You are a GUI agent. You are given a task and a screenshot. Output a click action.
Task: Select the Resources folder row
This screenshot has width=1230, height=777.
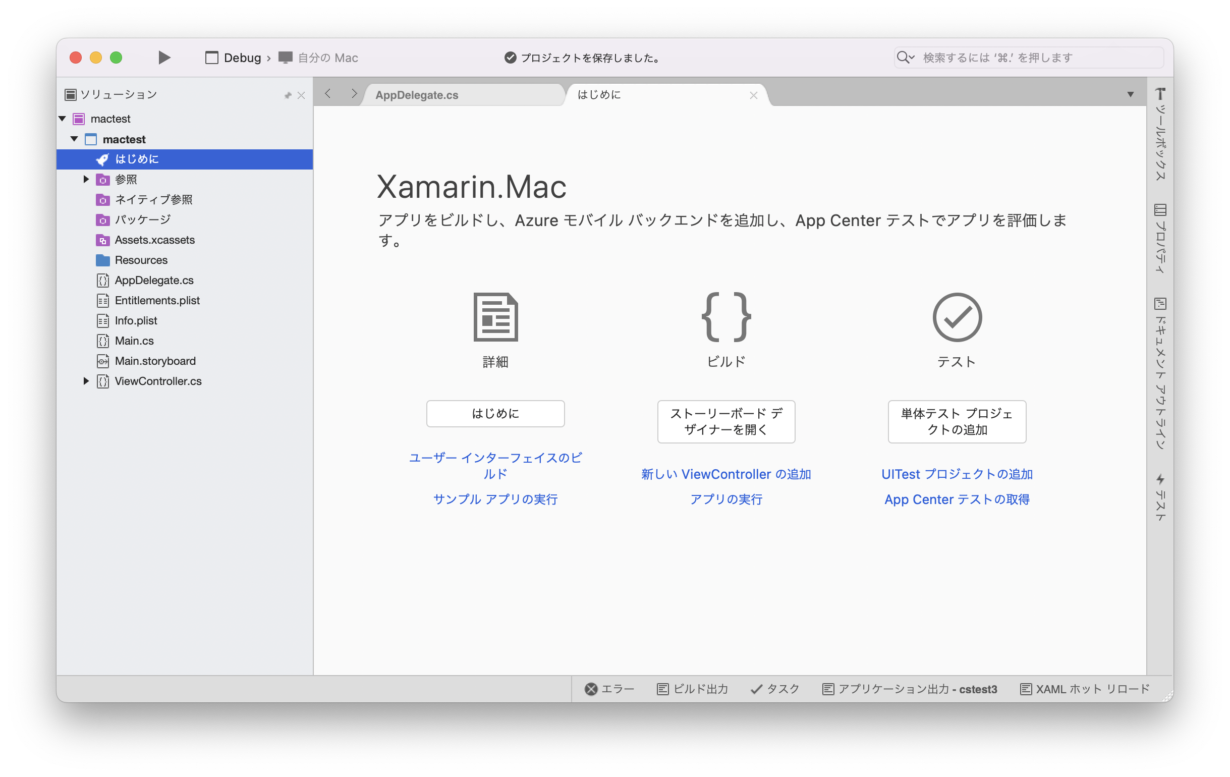coord(184,260)
